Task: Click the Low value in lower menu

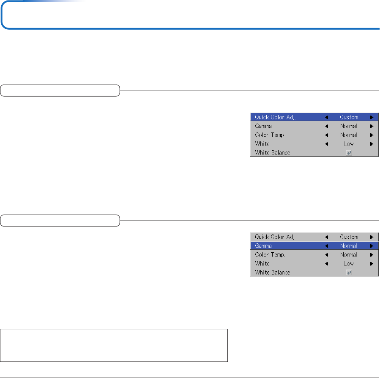Action: [349, 264]
